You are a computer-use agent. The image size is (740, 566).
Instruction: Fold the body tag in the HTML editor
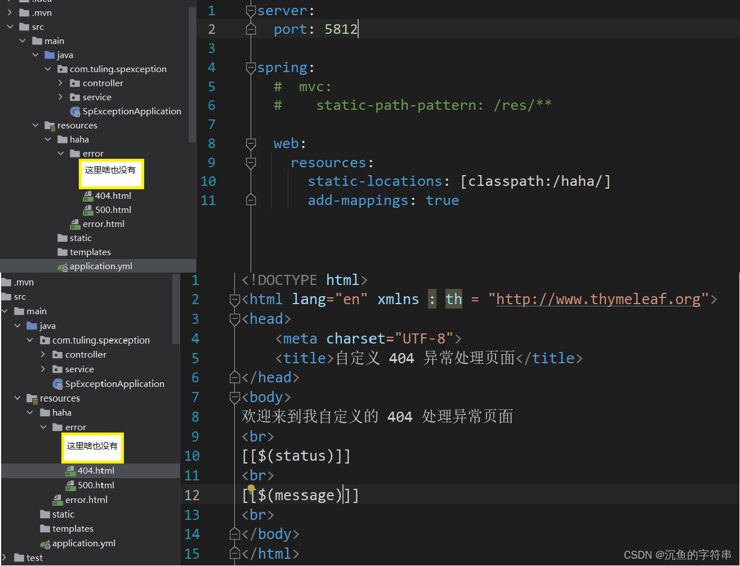click(x=235, y=397)
